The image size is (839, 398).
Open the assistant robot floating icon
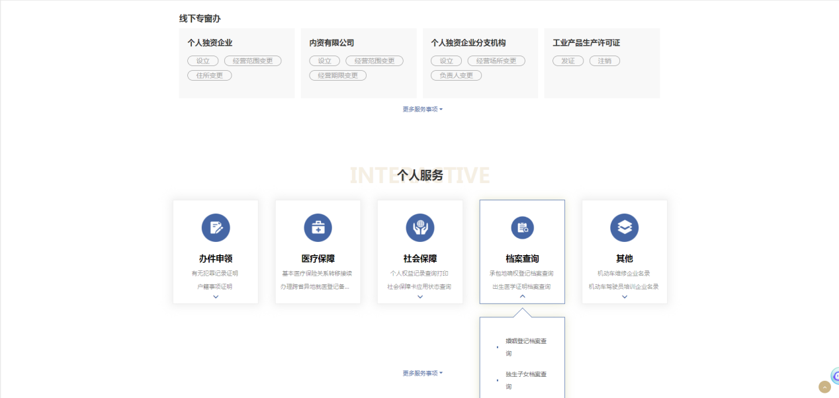pyautogui.click(x=835, y=376)
